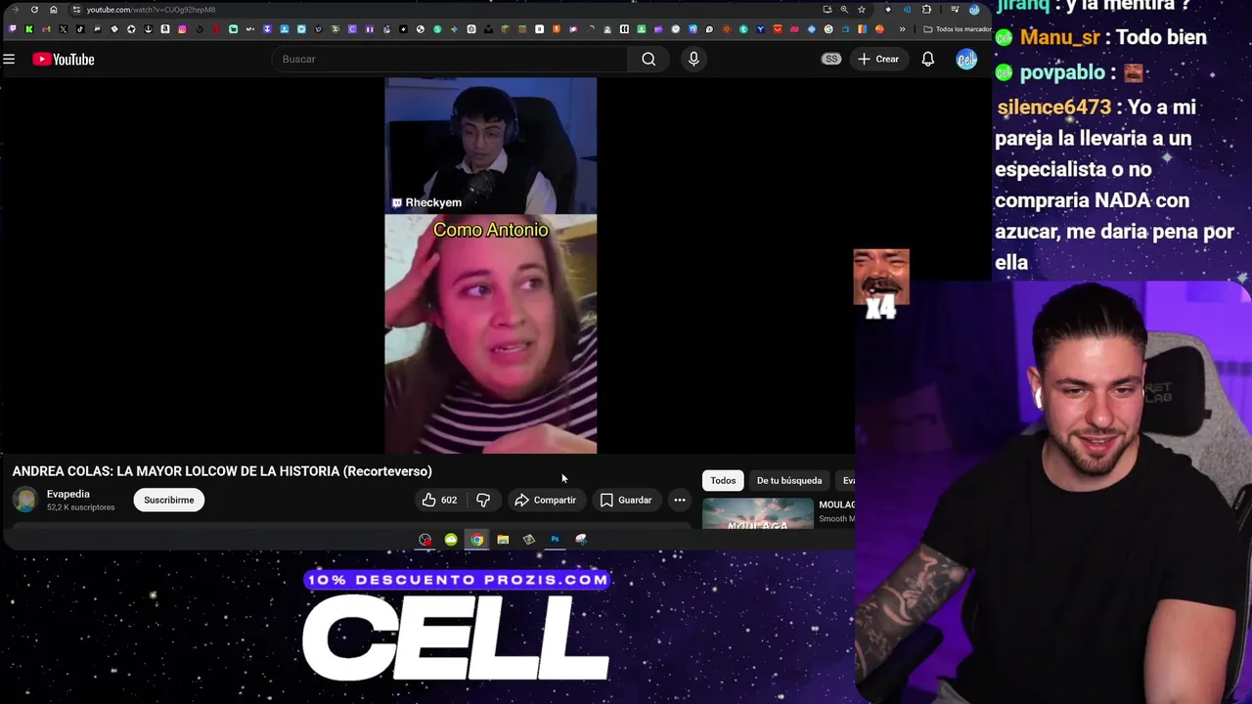1252x704 pixels.
Task: Open the Evapedia channel avatar
Action: point(25,500)
